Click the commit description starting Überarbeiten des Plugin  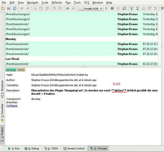click(x=94, y=92)
